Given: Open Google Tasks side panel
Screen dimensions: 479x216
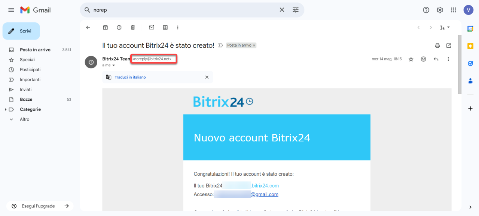Looking at the screenshot, I should (470, 63).
